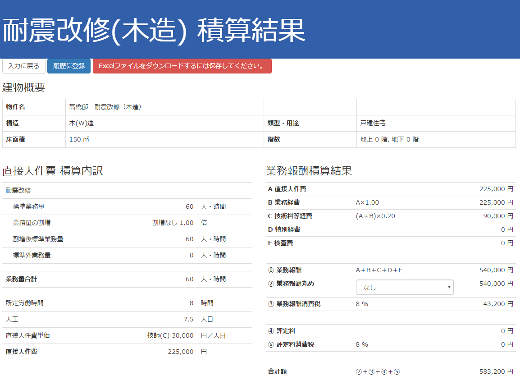Click the 所定労働時間 row label

tap(24, 303)
